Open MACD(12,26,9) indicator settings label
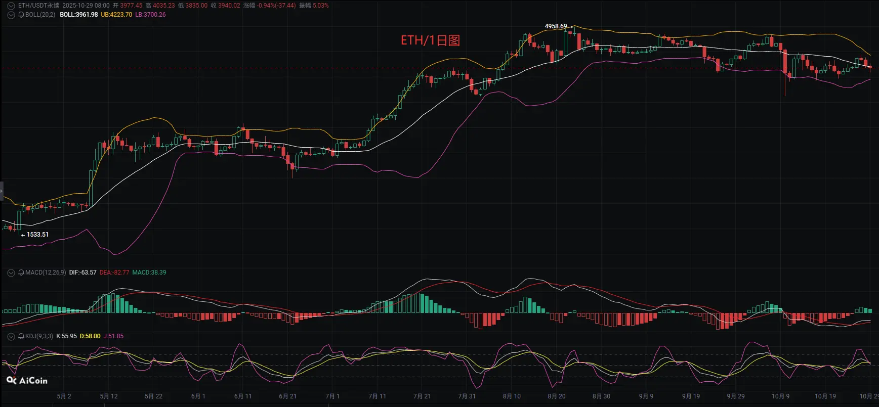Screen dimensions: 879x407 coord(46,273)
